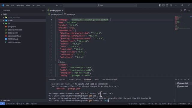Select the TERMINAL panel tab

88,79
